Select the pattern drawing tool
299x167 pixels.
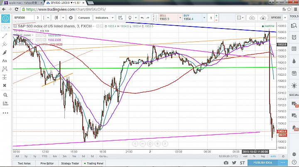[x=5, y=69]
